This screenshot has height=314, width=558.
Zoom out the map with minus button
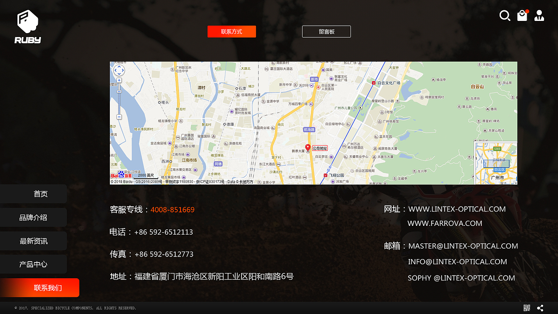[119, 117]
